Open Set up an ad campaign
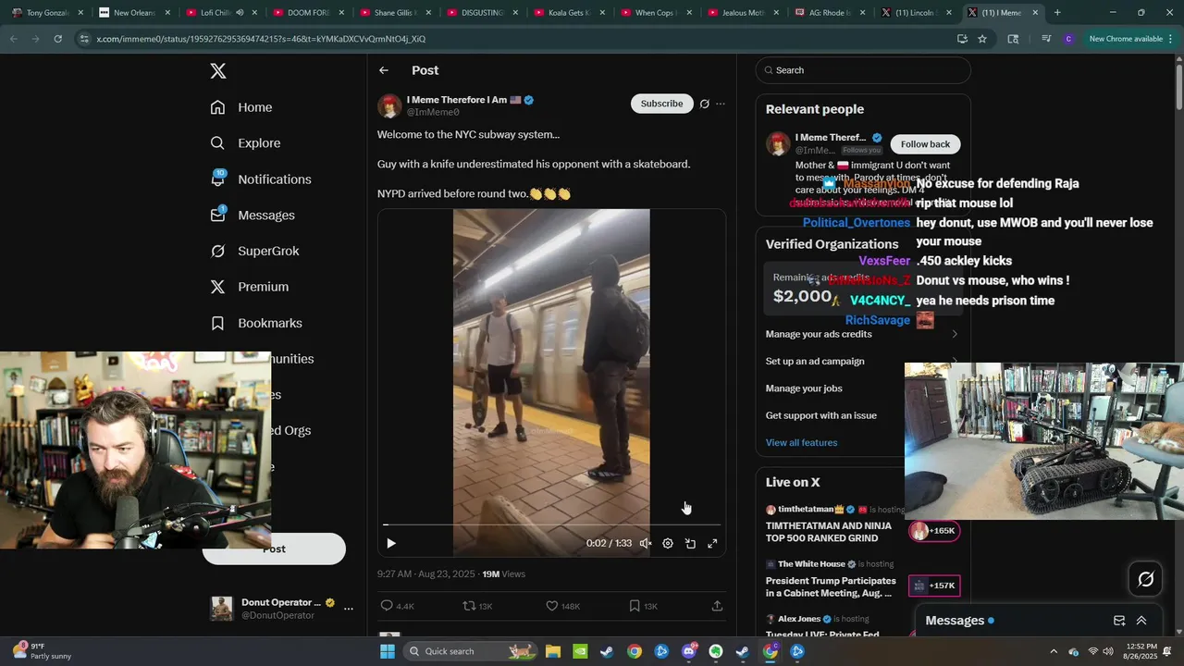1184x666 pixels. [815, 361]
